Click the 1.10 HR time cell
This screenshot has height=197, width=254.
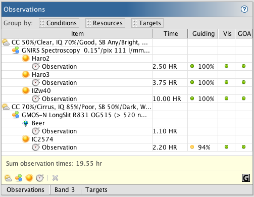(x=170, y=131)
